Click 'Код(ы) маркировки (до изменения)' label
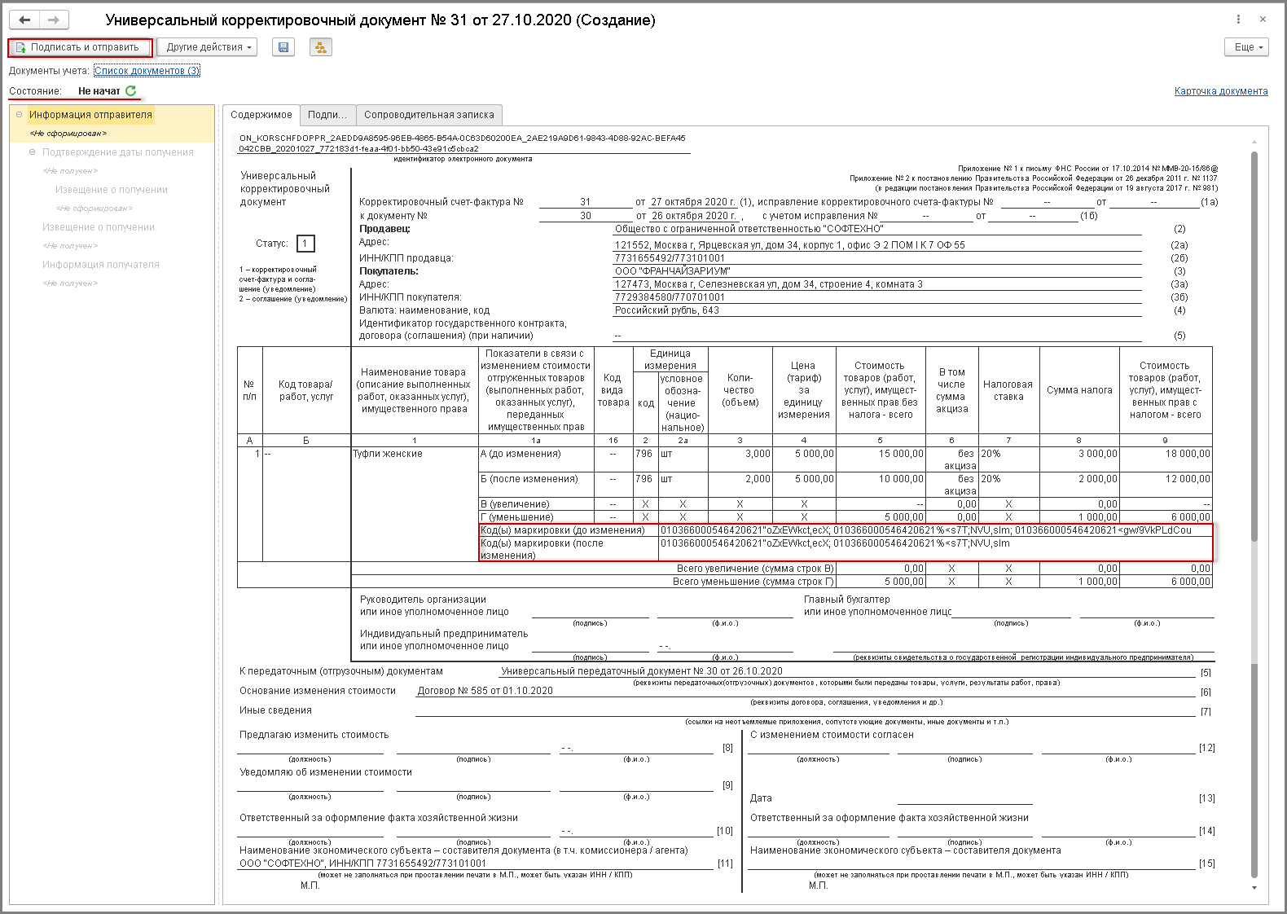The width and height of the screenshot is (1287, 914). [x=563, y=530]
